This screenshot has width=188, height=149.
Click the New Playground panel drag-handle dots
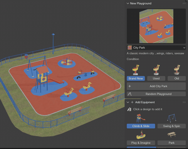[x=184, y=4]
